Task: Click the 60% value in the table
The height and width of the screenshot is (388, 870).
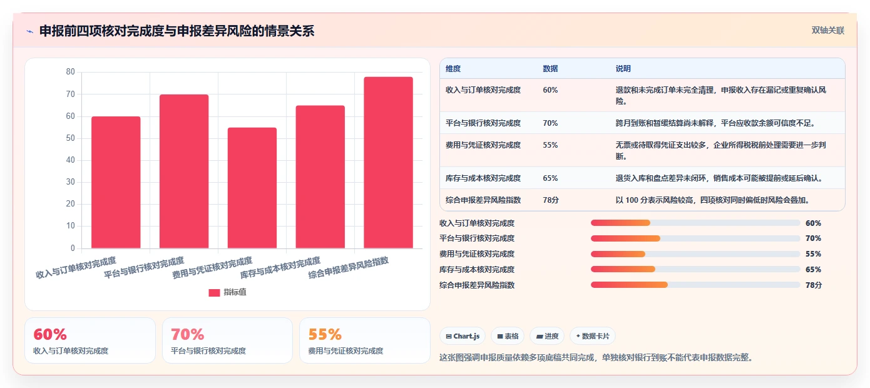Action: [550, 90]
